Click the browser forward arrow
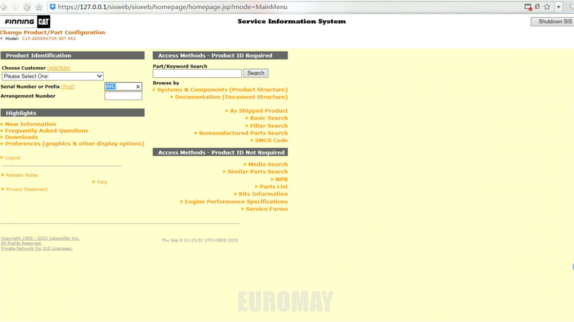The image size is (574, 322). click(15, 7)
